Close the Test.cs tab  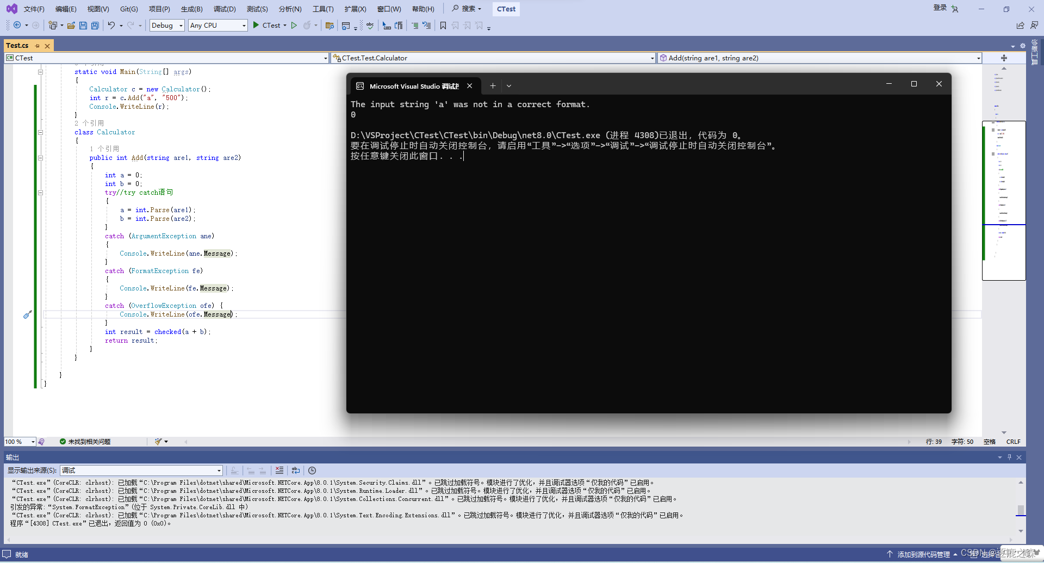[47, 46]
